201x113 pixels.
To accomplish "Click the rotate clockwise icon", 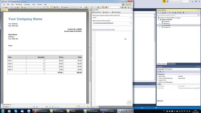I will pyautogui.click(x=47, y=8).
